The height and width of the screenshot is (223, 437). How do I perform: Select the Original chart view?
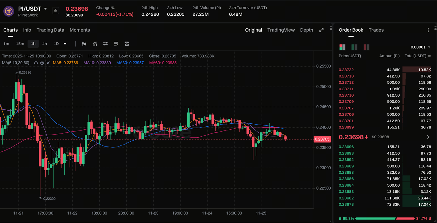click(253, 30)
